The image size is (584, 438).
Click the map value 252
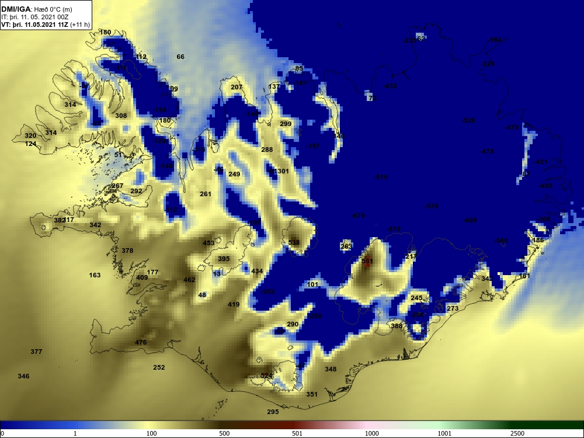pyautogui.click(x=159, y=367)
